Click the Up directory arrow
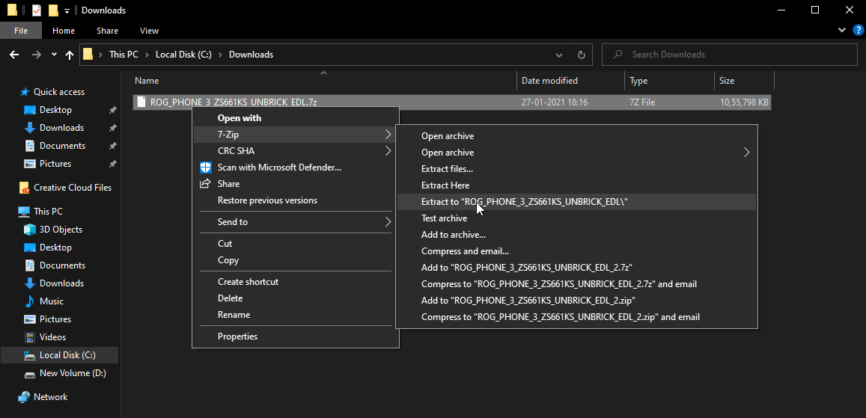Screen dimensions: 866x418 70,55
